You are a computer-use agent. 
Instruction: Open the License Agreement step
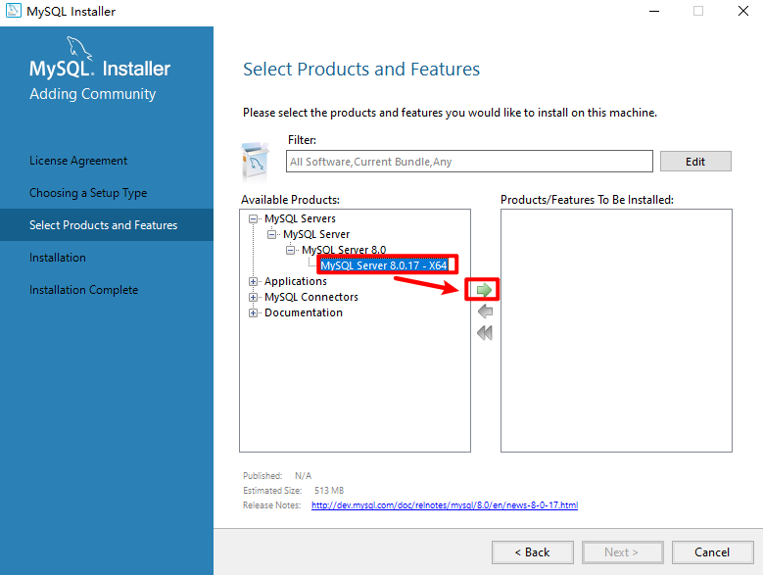(78, 161)
